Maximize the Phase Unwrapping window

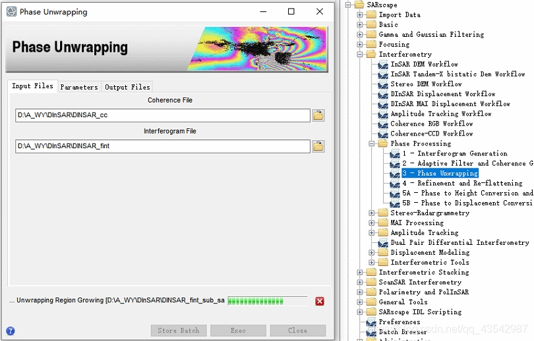click(x=291, y=12)
